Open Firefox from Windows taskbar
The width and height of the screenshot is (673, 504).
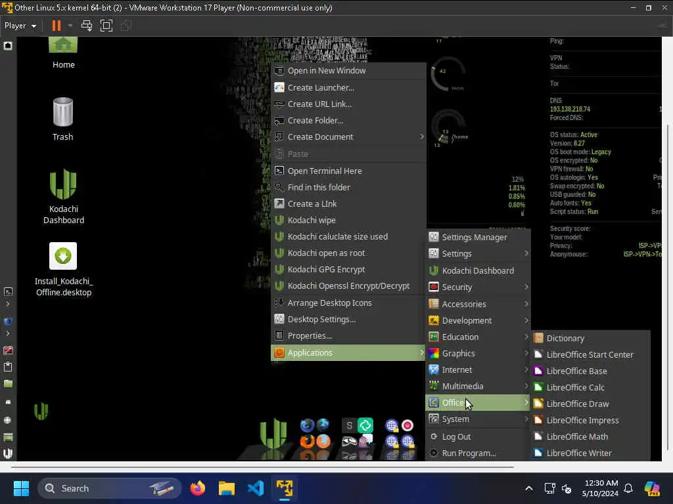coord(198,488)
